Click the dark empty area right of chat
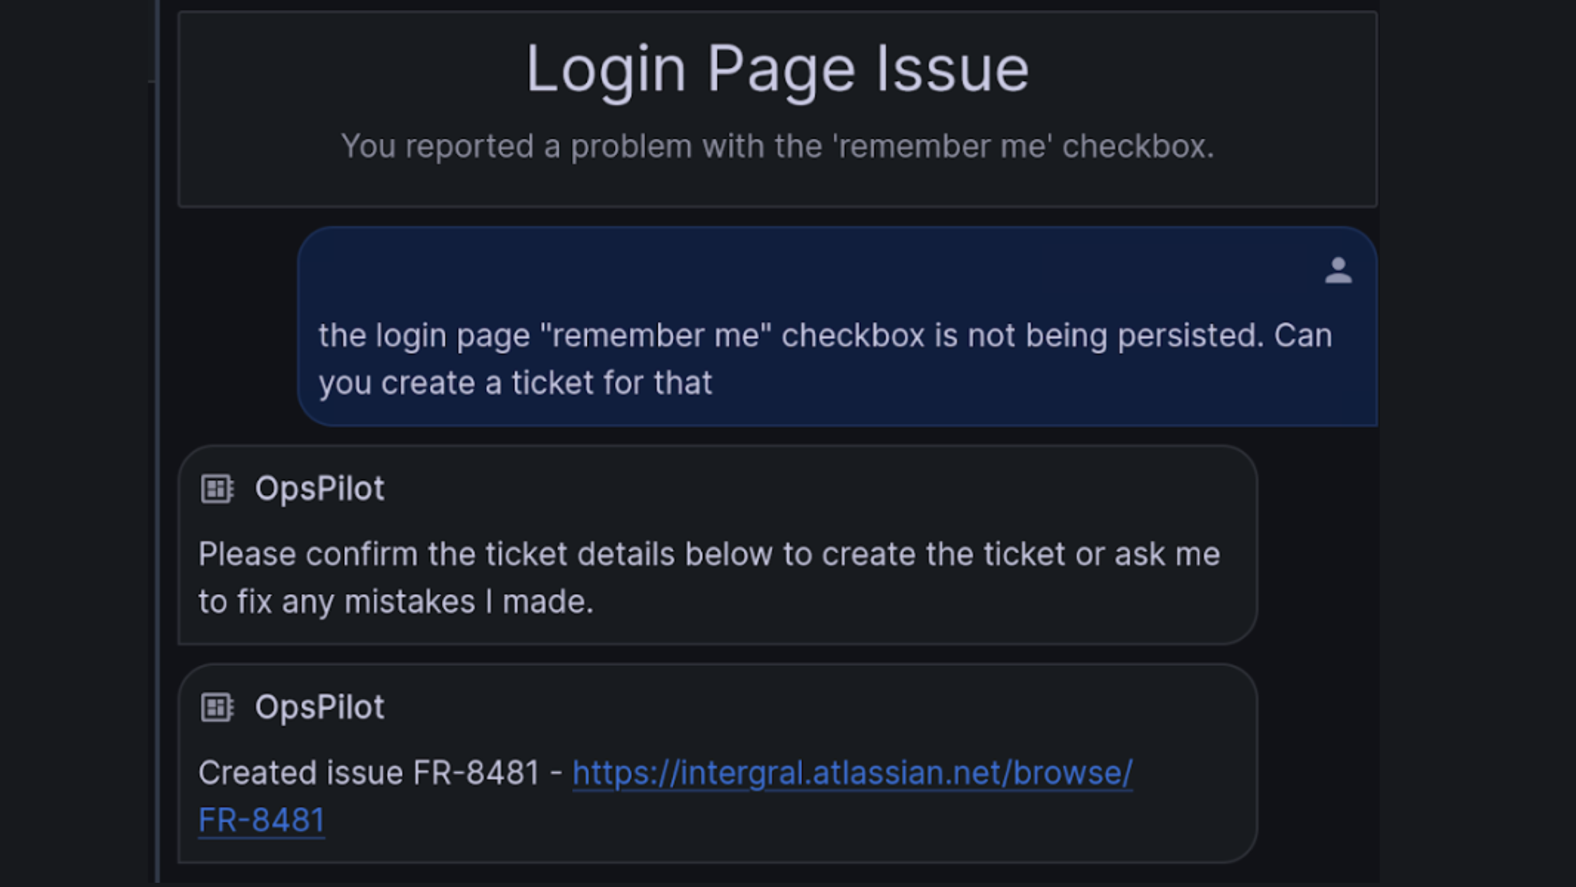The width and height of the screenshot is (1576, 887). (1477, 444)
